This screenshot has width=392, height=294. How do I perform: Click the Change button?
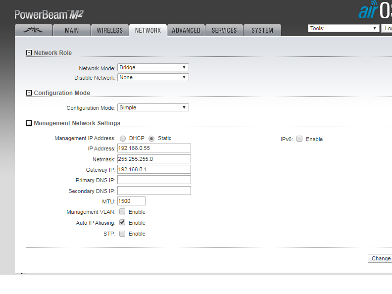380,258
